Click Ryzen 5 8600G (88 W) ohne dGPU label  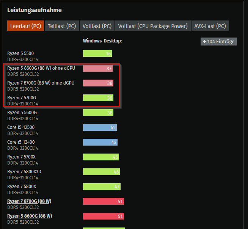pyautogui.click(x=41, y=68)
